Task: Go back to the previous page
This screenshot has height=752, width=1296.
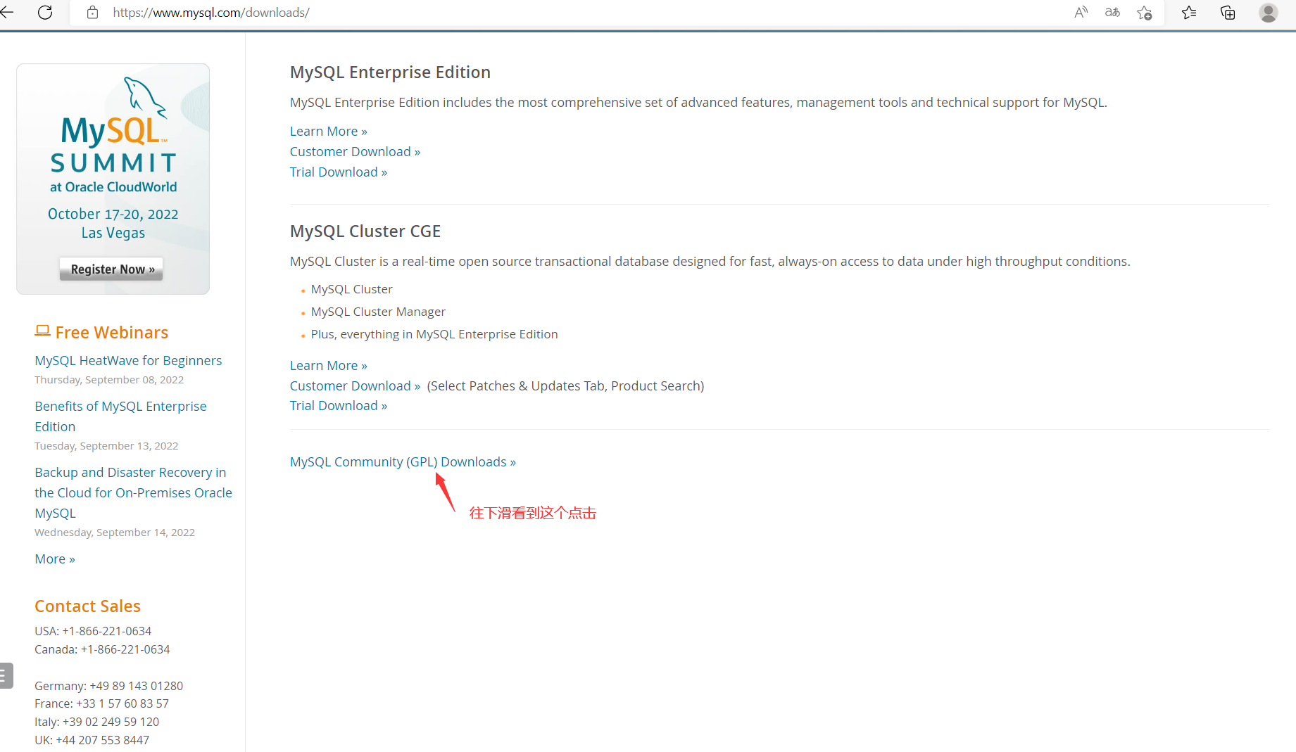Action: click(7, 13)
